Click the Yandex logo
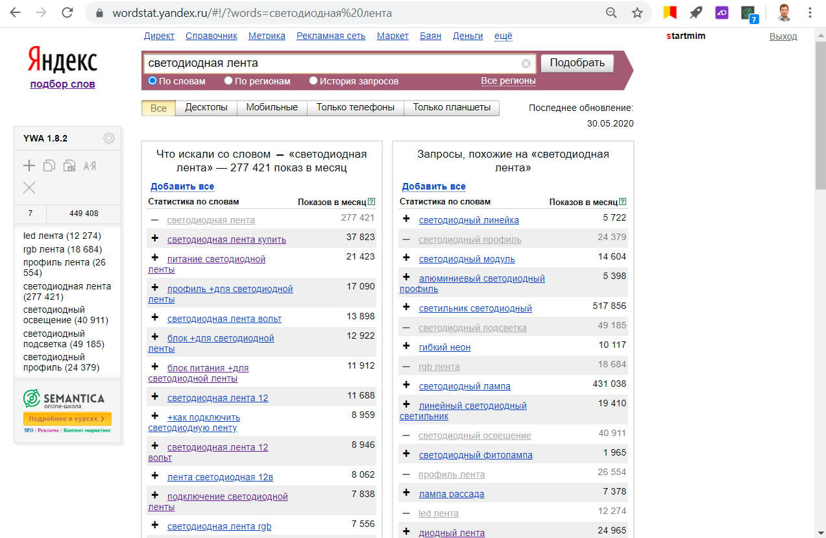The width and height of the screenshot is (826, 538). coord(62,60)
